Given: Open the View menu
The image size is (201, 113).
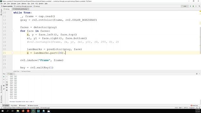Looking at the screenshot, I should 8,3.
